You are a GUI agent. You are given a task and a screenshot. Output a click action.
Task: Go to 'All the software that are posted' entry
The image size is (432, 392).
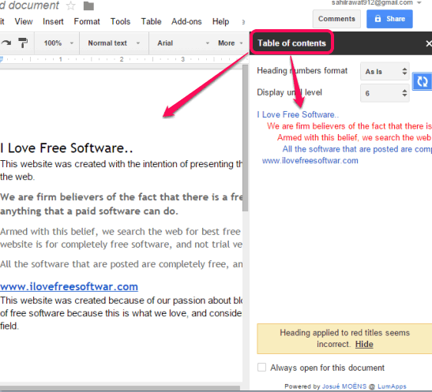357,149
